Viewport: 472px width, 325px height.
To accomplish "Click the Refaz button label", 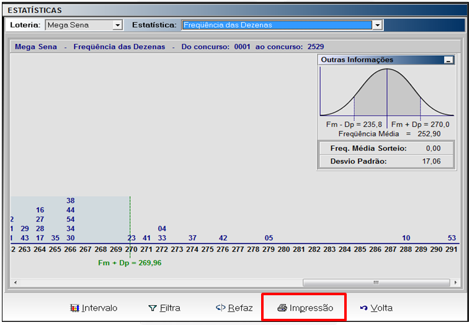I will (x=240, y=308).
